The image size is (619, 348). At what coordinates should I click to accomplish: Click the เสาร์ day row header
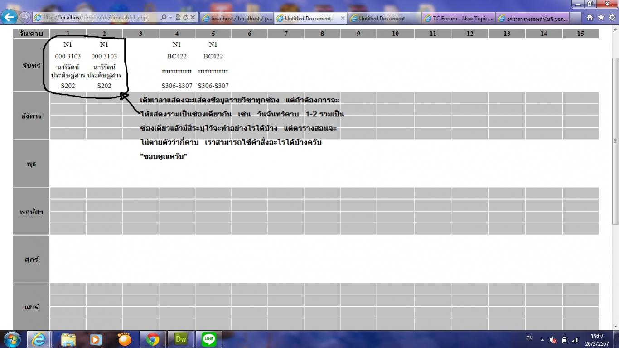pos(31,307)
